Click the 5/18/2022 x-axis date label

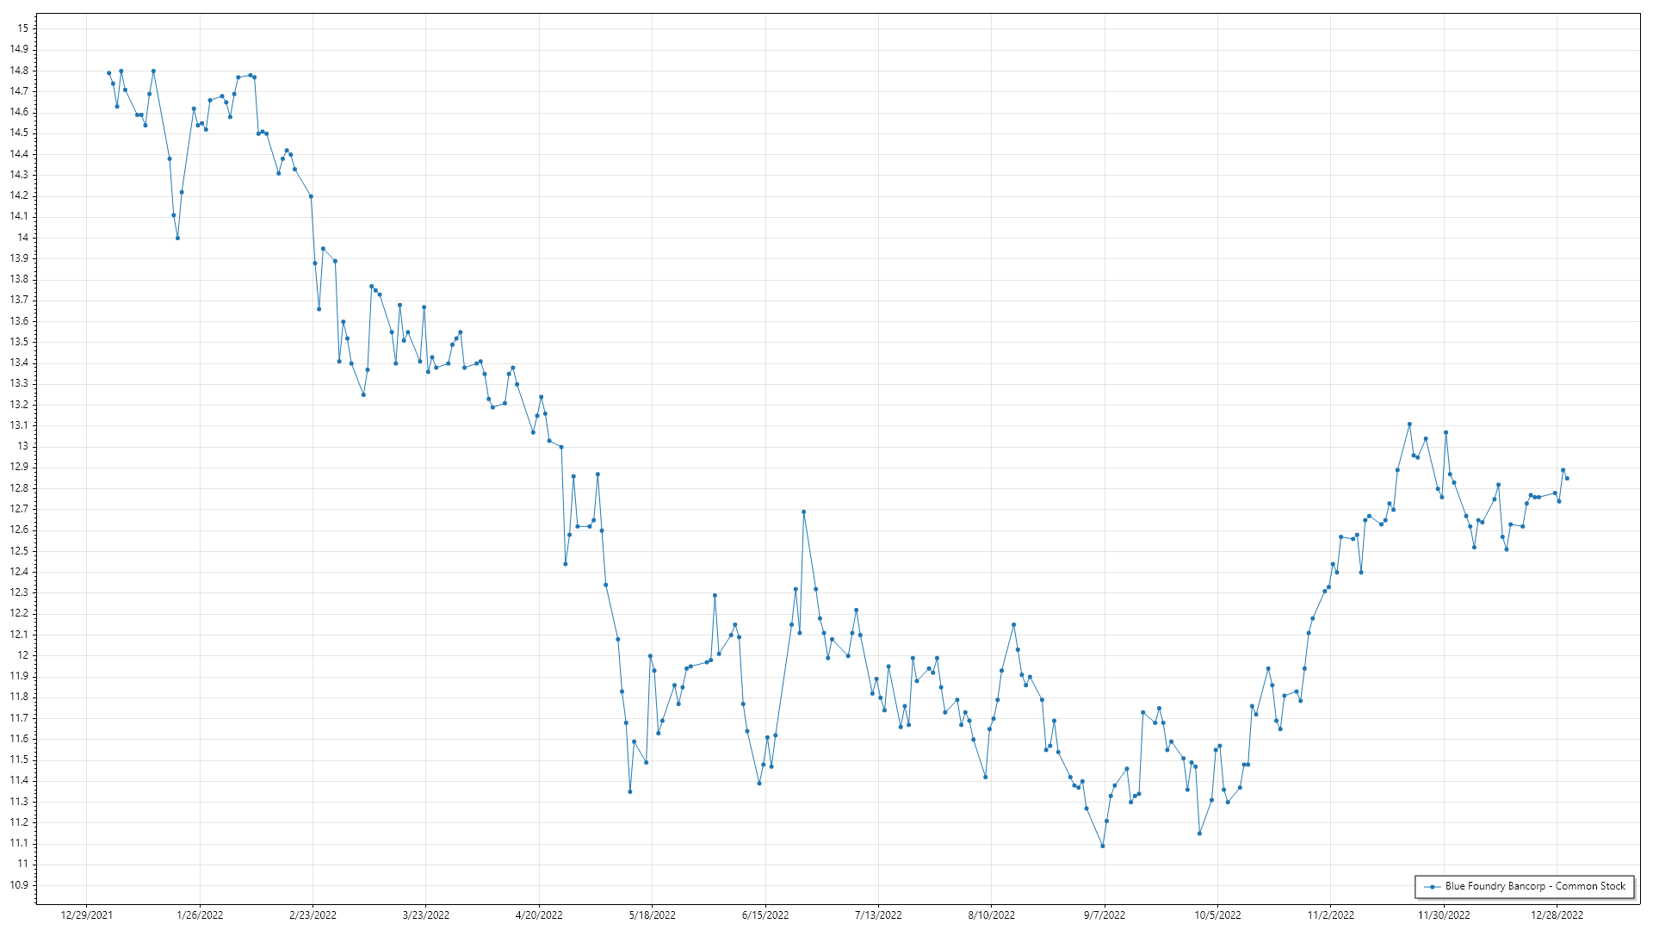652,915
